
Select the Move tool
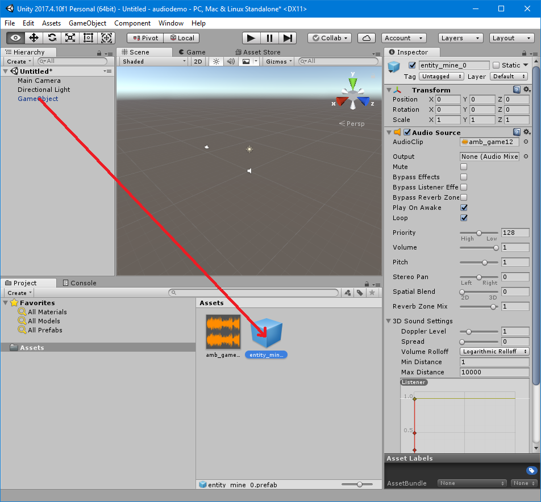click(34, 38)
